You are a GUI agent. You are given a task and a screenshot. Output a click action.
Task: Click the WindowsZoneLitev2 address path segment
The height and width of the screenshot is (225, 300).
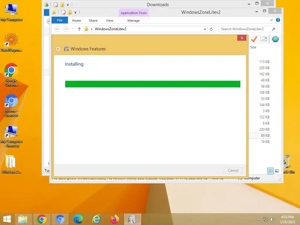[x=110, y=29]
